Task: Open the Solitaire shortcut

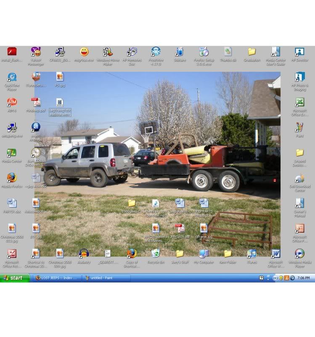Action: click(180, 52)
